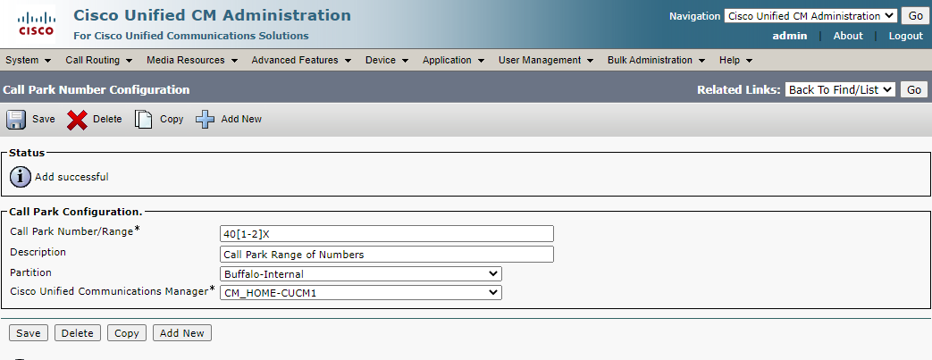Open the Navigation dropdown
Viewport: 932px width, 360px height.
[x=810, y=16]
